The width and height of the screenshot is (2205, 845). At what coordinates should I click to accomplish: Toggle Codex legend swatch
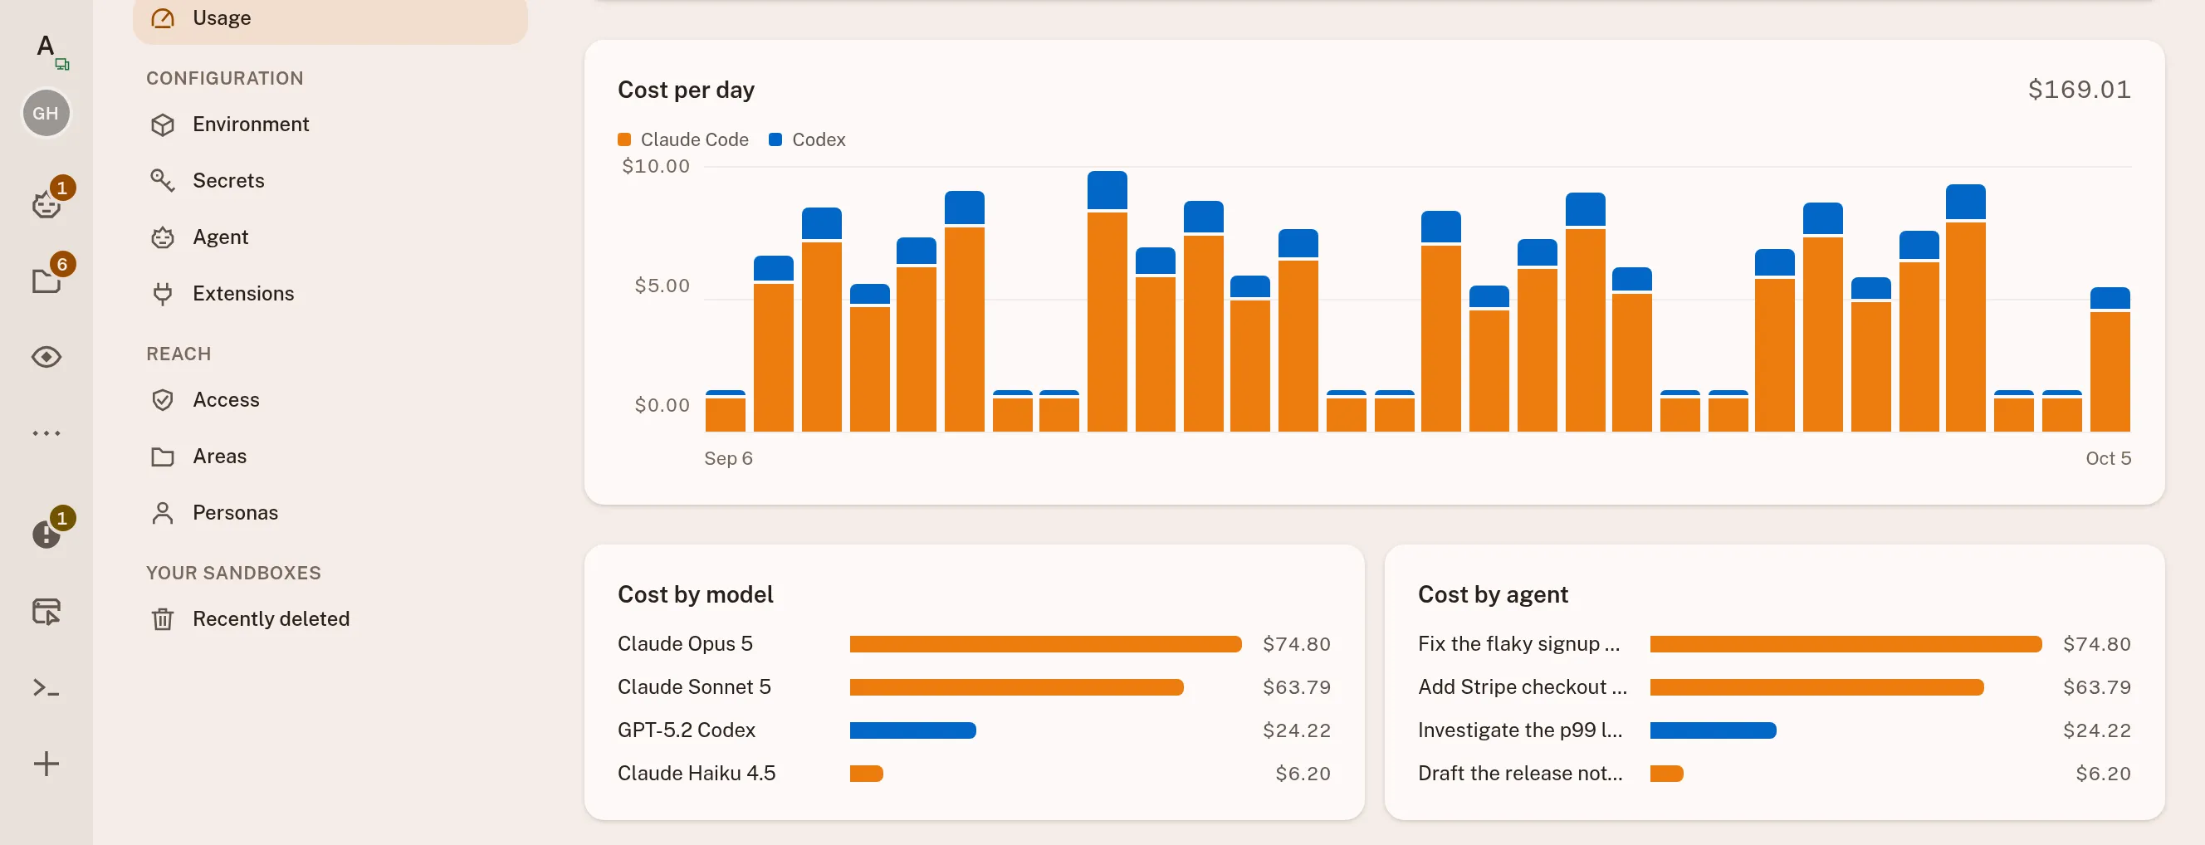(x=775, y=139)
